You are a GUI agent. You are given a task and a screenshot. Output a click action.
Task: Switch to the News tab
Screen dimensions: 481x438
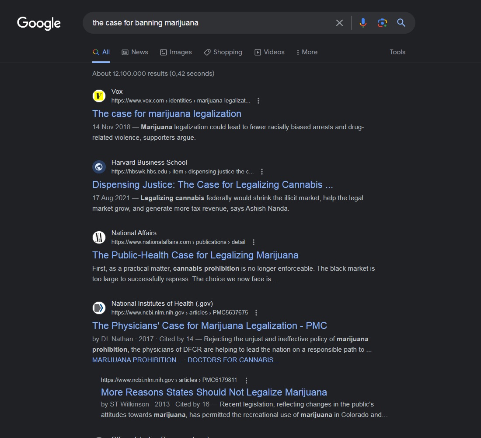[x=135, y=52]
